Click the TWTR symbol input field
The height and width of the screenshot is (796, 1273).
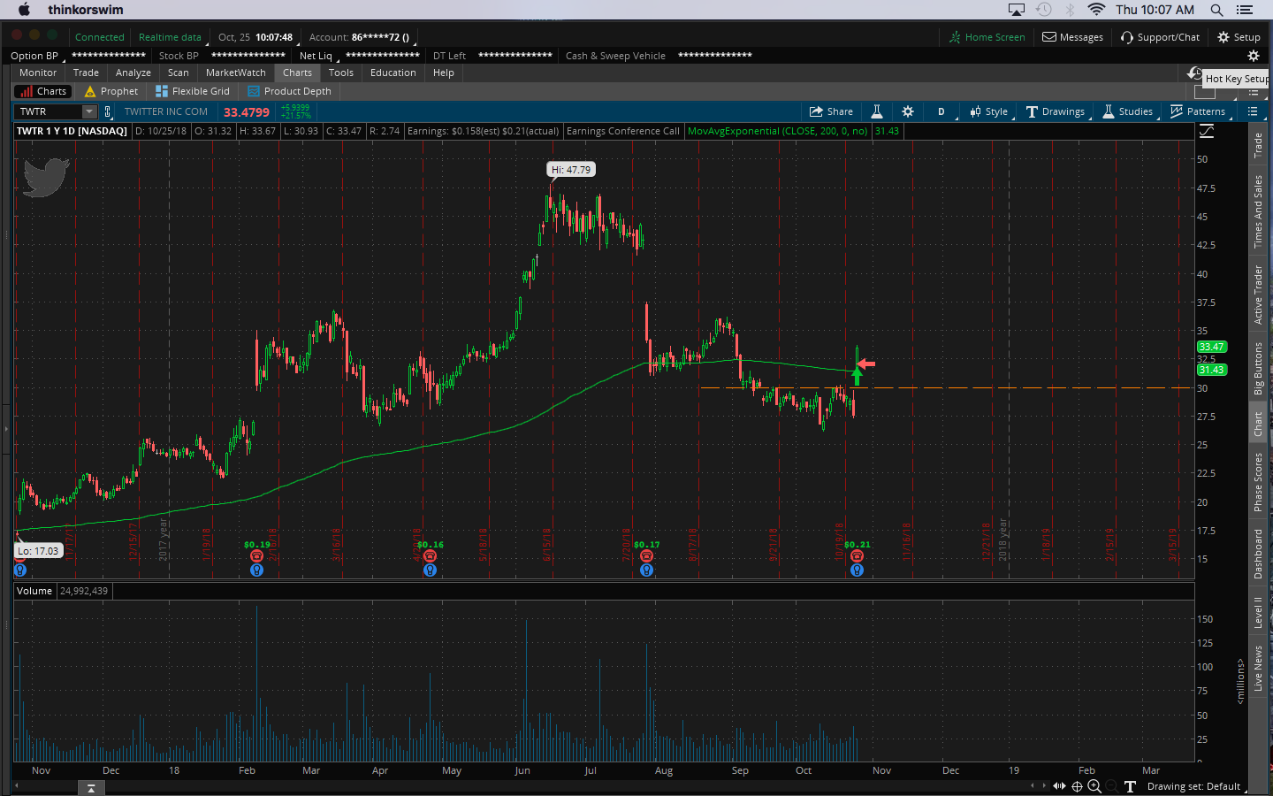[50, 111]
